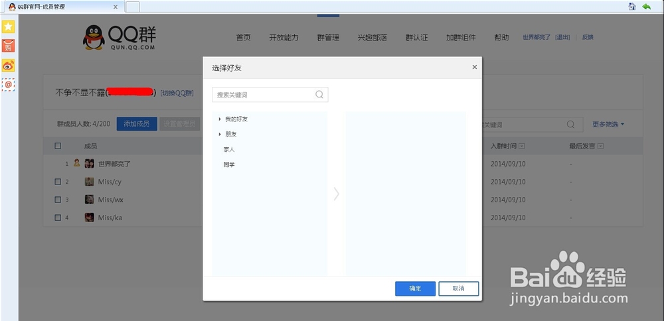The height and width of the screenshot is (321, 664).
Task: Click the 取消 button
Action: click(459, 289)
